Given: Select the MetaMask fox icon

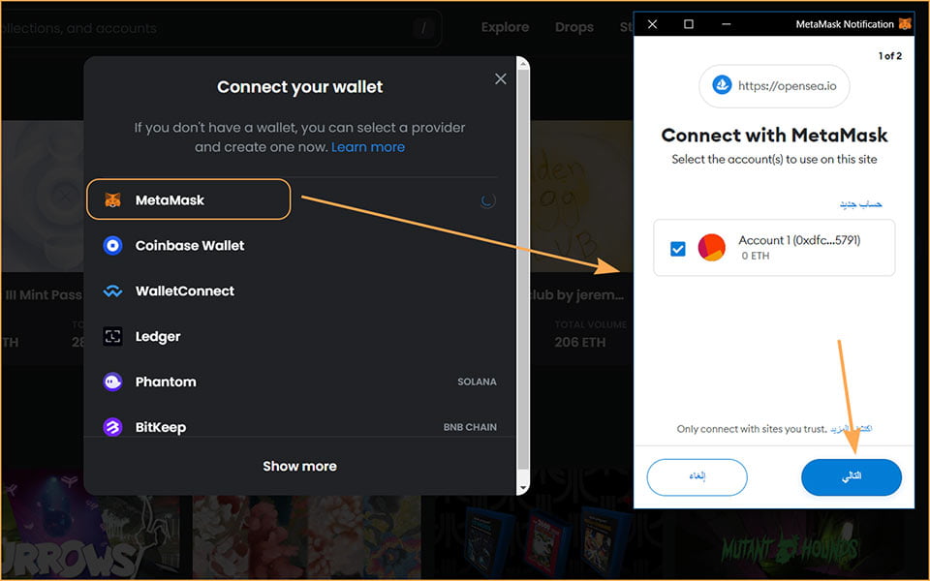Looking at the screenshot, I should pyautogui.click(x=112, y=199).
